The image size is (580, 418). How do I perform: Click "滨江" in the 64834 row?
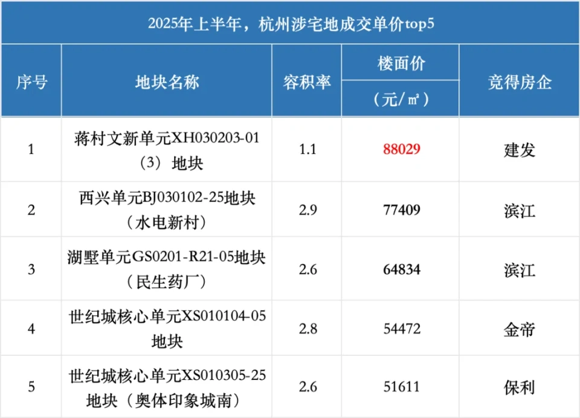520,270
